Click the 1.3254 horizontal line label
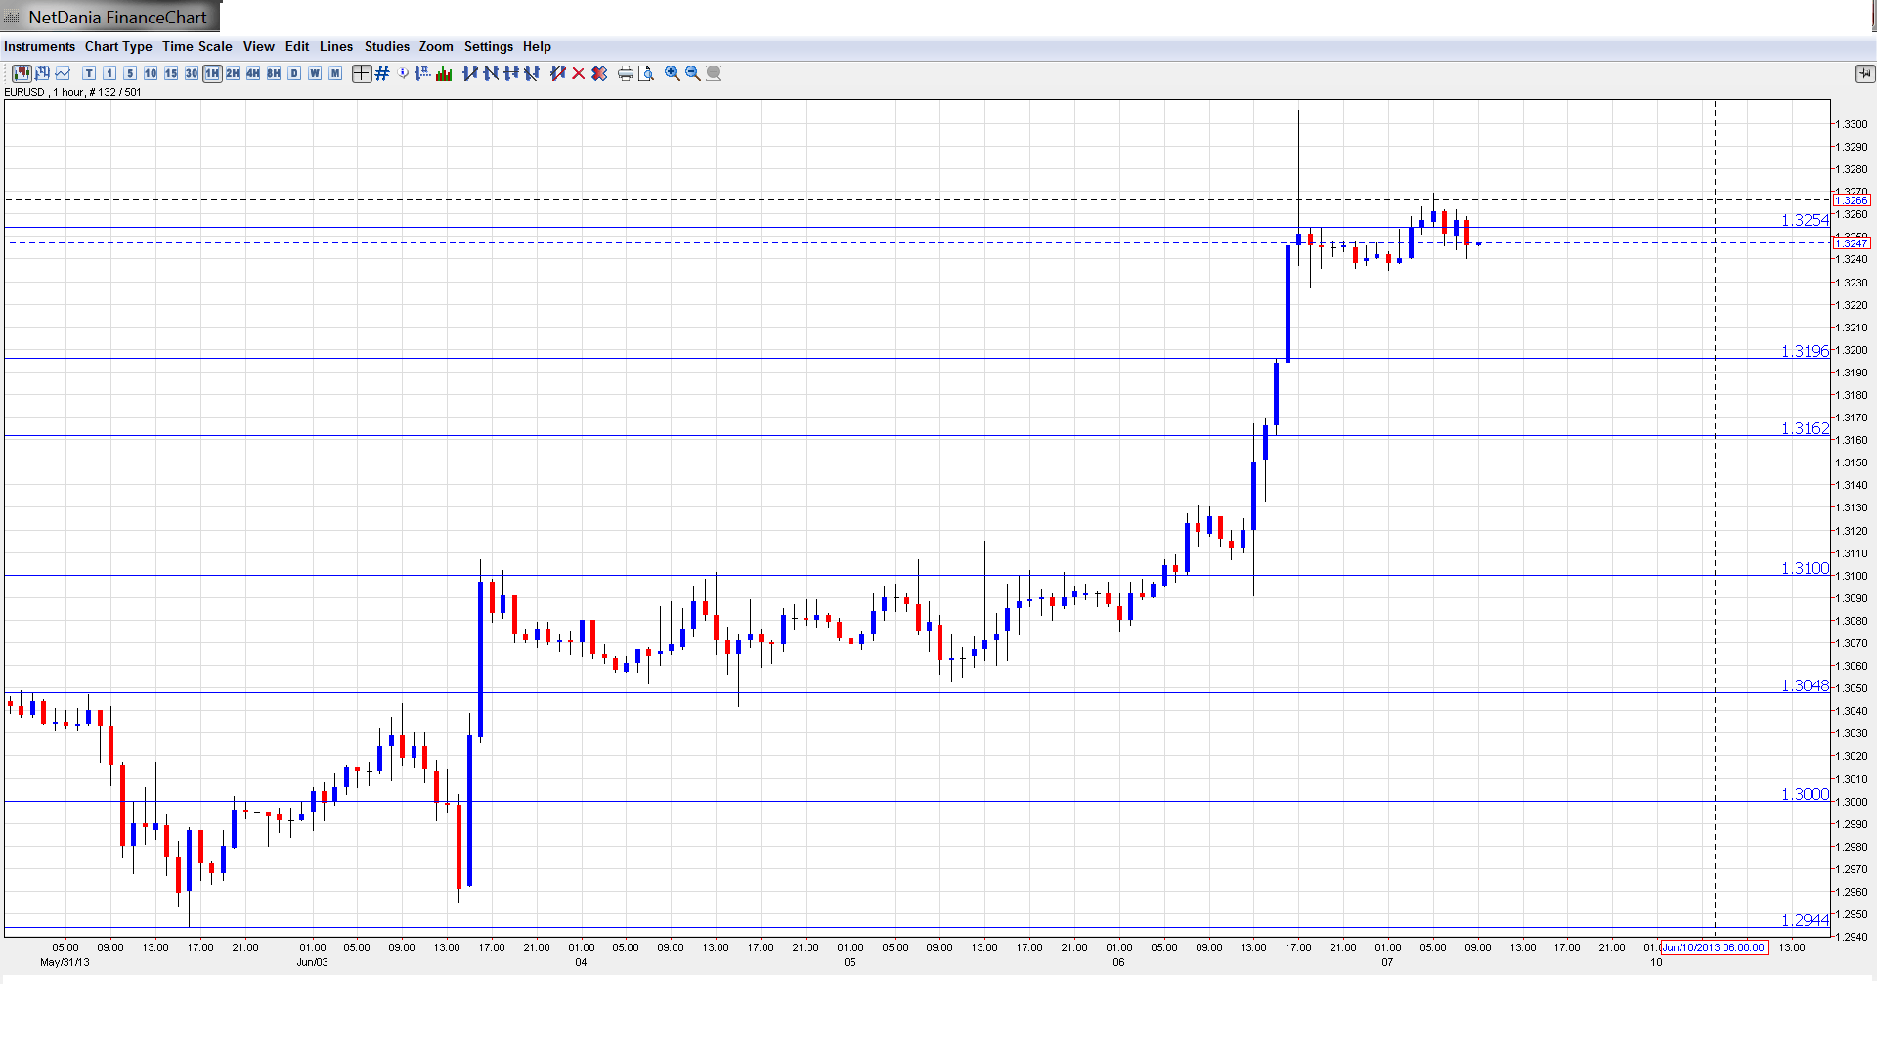Image resolution: width=1877 pixels, height=1056 pixels. (1804, 220)
